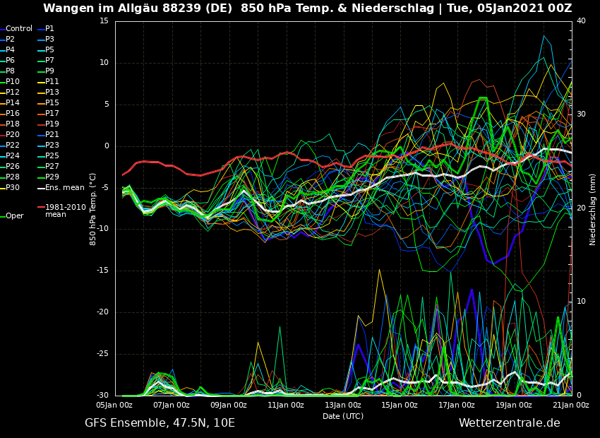The height and width of the screenshot is (438, 600).
Task: Click the Control legend entry
Action: pyautogui.click(x=19, y=29)
